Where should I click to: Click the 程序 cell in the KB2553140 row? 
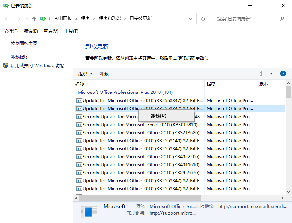(x=230, y=140)
